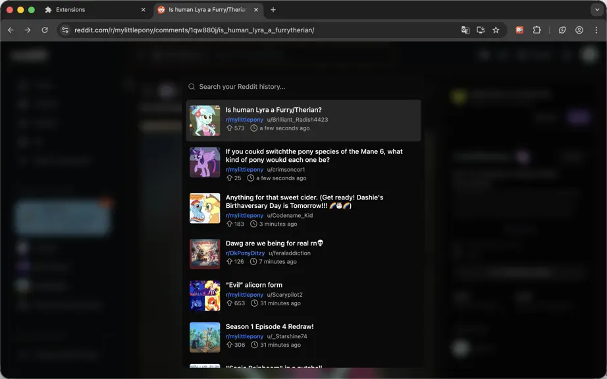Click the Dawg post thumbnail

205,254
